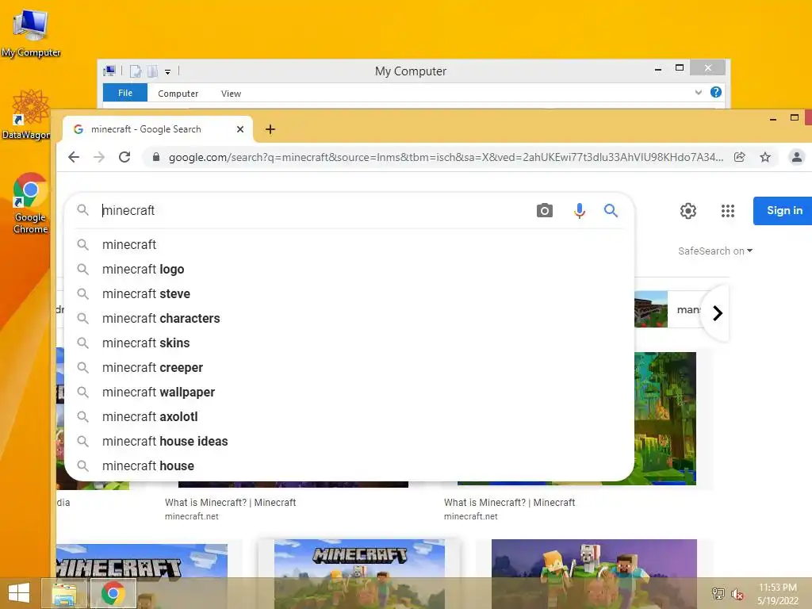Click properties icon in My Computer toolbar
812x609 pixels.
pyautogui.click(x=135, y=71)
